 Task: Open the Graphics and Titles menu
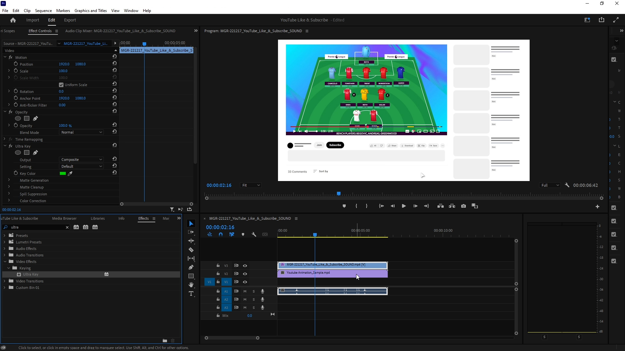[90, 10]
